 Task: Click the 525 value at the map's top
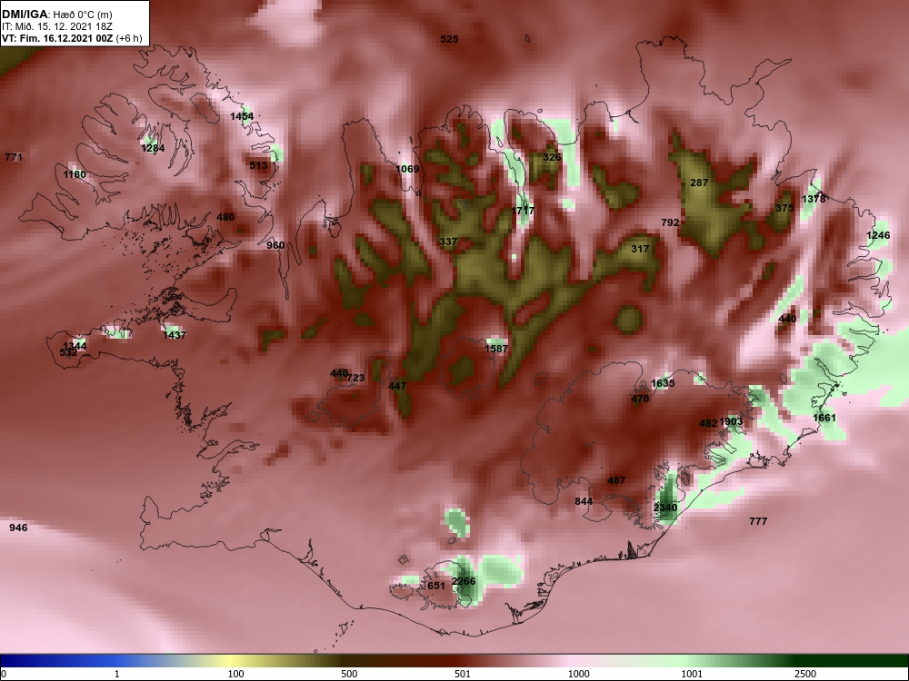point(449,39)
